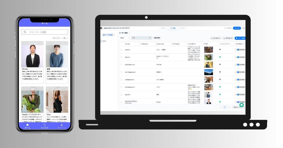Tap the transaction management refresh icon on phone
Screen dimensions: 283x148
(44, 125)
